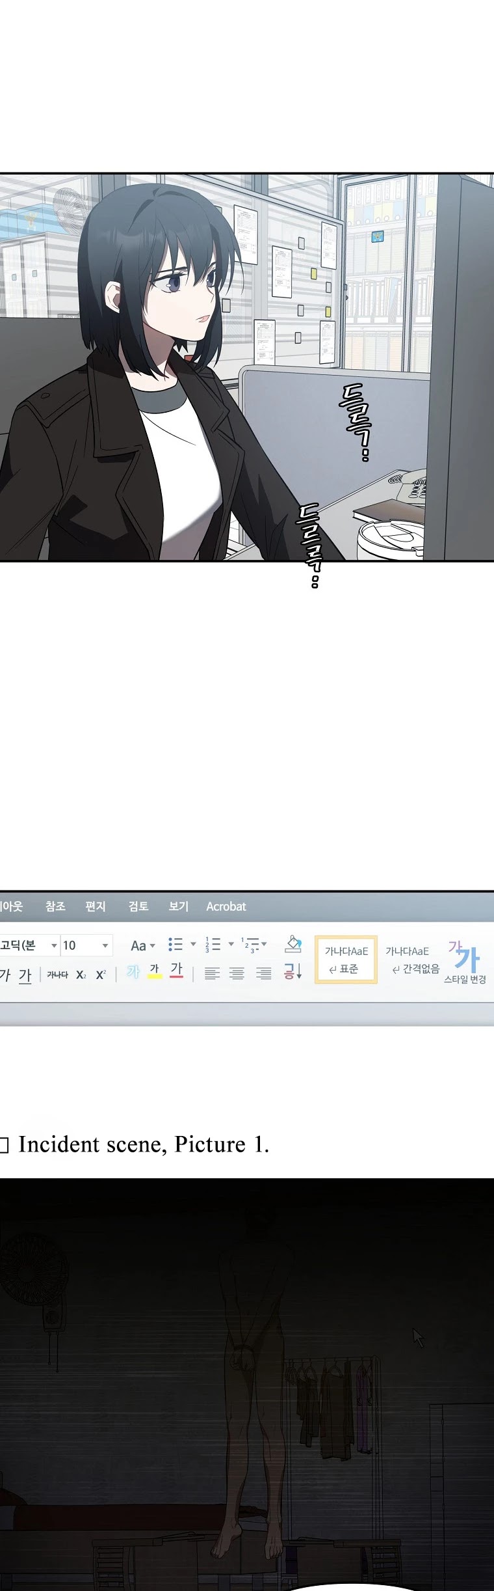The width and height of the screenshot is (494, 1591).
Task: Align text to the left
Action: [212, 974]
